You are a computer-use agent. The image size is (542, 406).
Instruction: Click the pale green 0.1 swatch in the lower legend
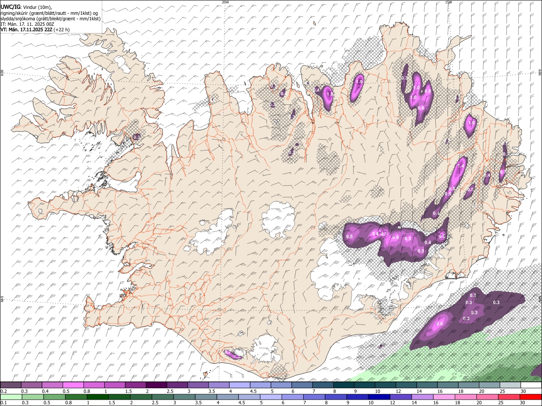11,397
